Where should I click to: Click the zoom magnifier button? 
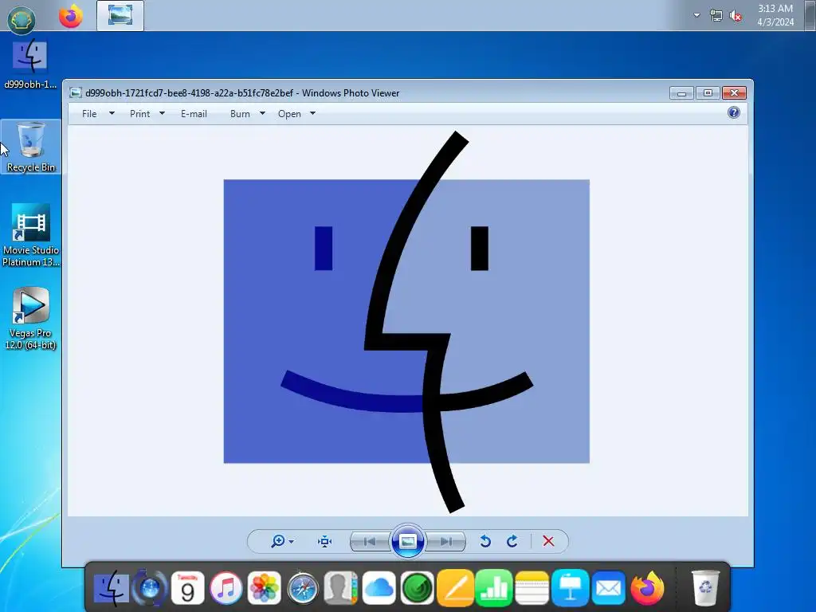(278, 541)
